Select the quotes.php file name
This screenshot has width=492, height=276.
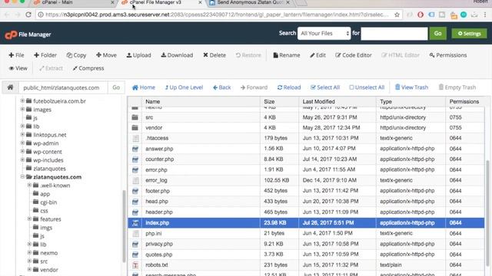[x=159, y=255]
